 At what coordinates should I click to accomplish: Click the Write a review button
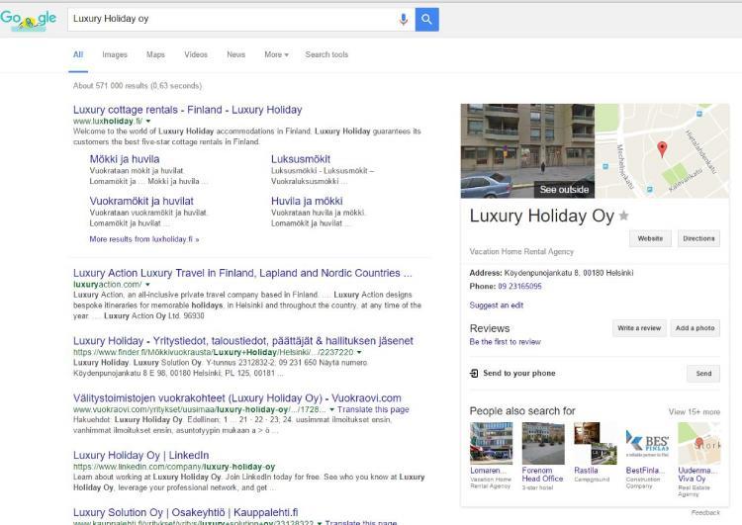pyautogui.click(x=639, y=328)
